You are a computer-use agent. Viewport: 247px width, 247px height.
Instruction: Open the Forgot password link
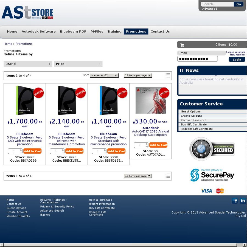click(235, 52)
